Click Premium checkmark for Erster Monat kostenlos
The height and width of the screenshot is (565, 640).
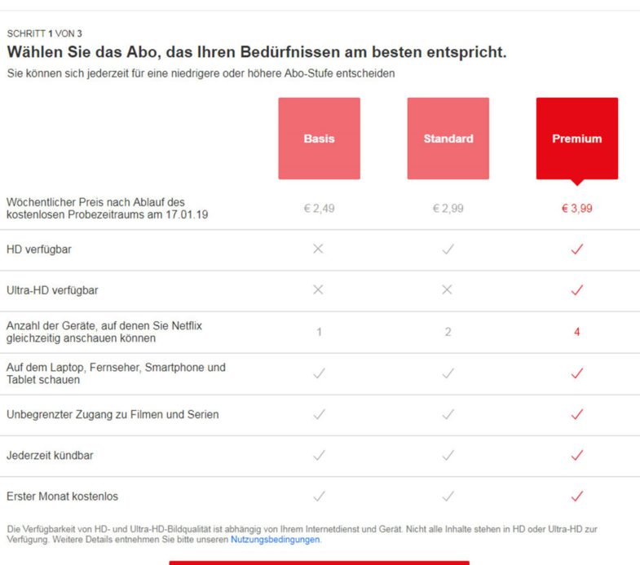[x=577, y=496]
